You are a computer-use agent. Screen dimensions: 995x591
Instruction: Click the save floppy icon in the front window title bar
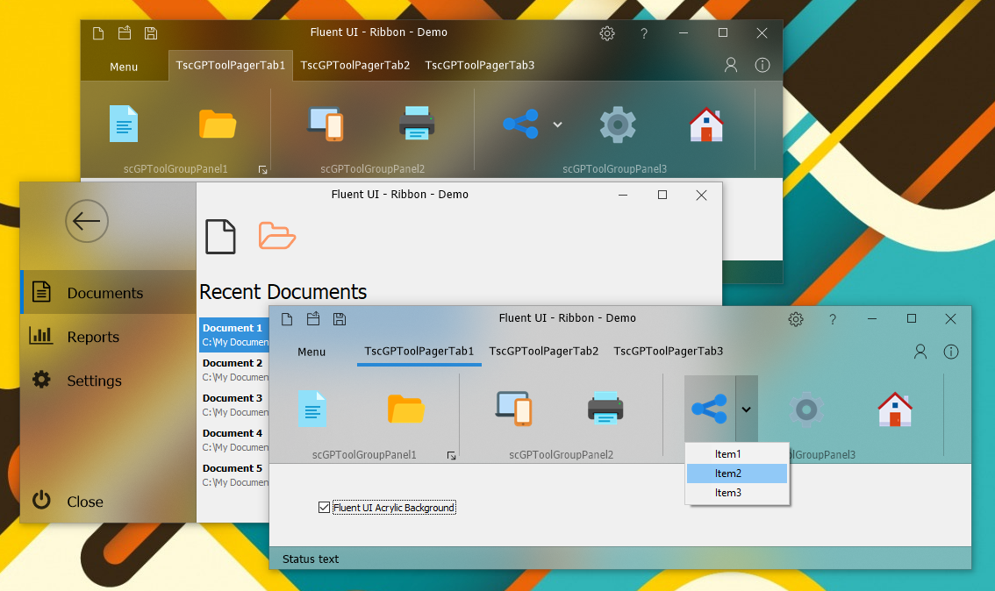[340, 319]
